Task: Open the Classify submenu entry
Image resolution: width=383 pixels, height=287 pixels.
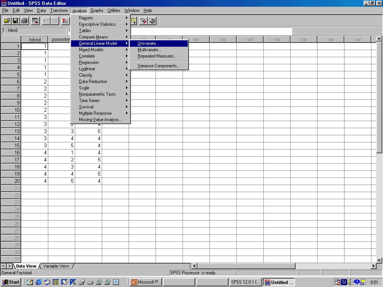Action: [100, 75]
